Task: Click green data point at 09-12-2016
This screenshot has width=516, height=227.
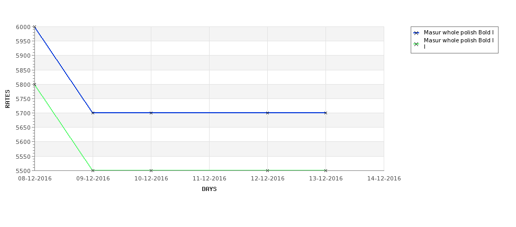Action: coord(93,170)
